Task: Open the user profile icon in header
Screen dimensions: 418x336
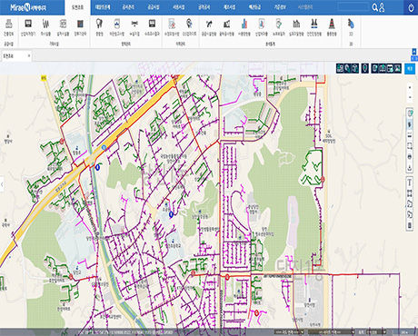Action: tap(382, 7)
